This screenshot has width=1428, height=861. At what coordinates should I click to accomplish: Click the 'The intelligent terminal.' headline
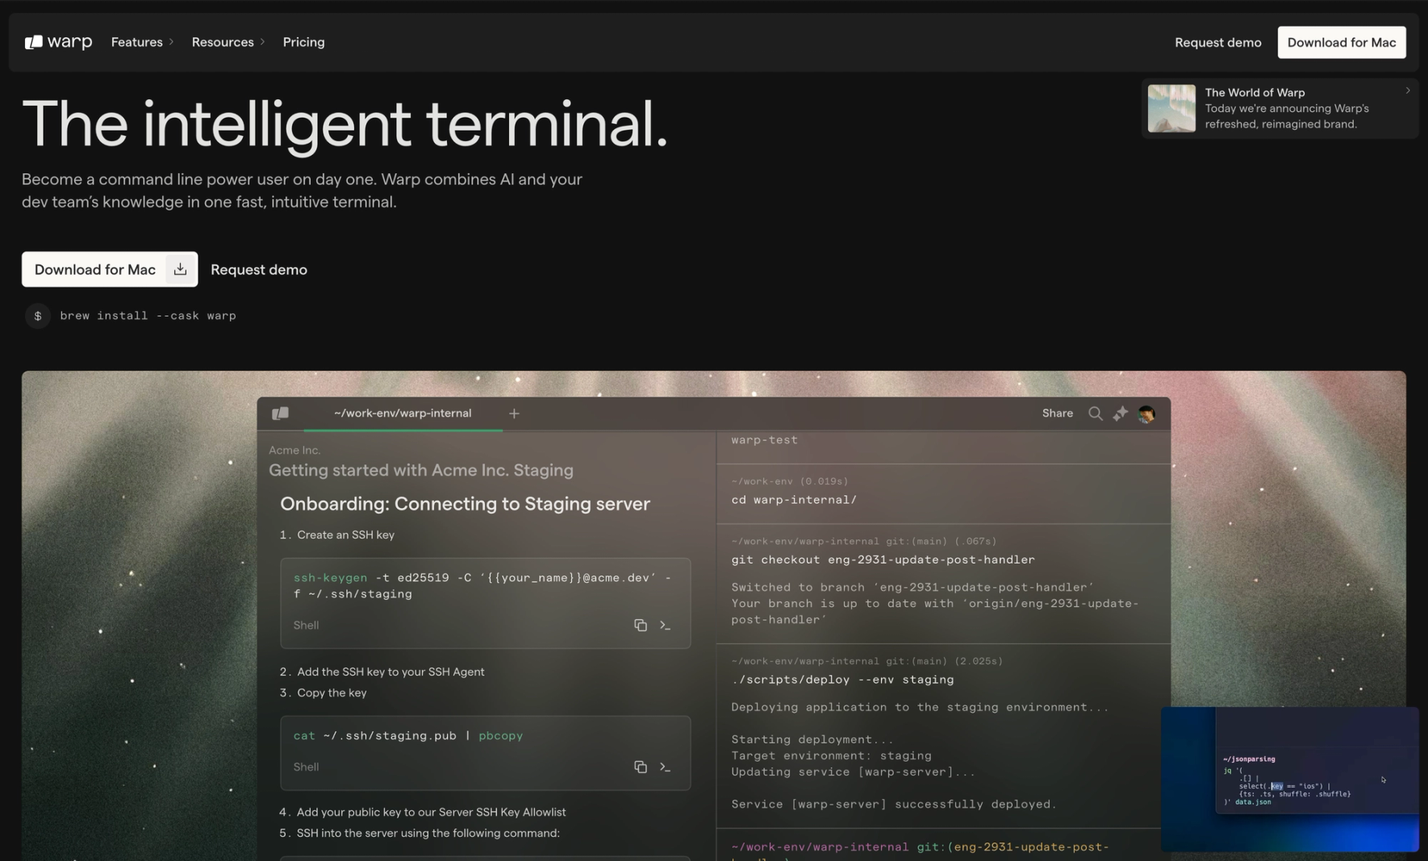[x=345, y=124]
